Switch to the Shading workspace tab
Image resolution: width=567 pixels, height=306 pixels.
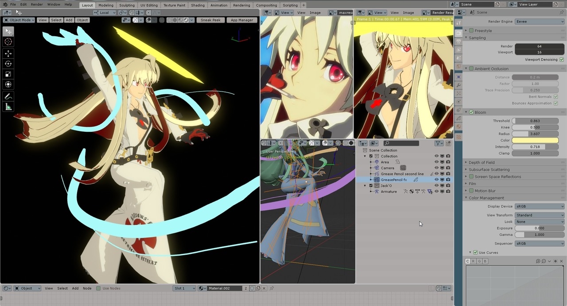198,5
